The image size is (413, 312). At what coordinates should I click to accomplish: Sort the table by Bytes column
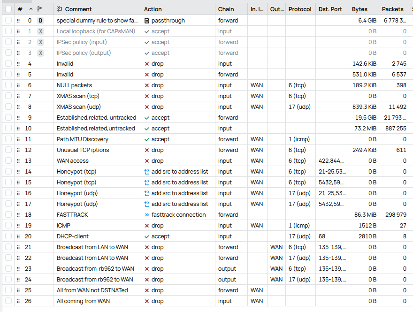point(359,9)
